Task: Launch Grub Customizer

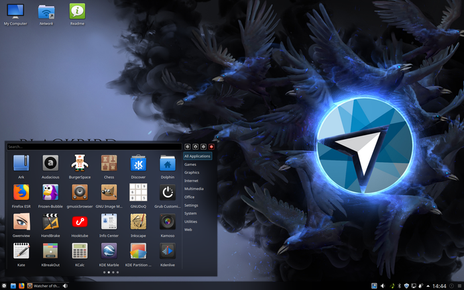Action: pos(168,196)
